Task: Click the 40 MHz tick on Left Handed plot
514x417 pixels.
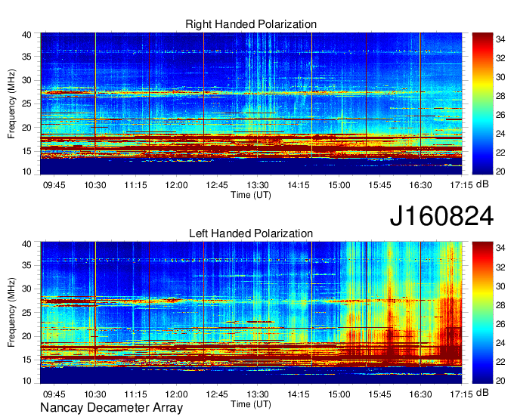Action: coord(26,244)
